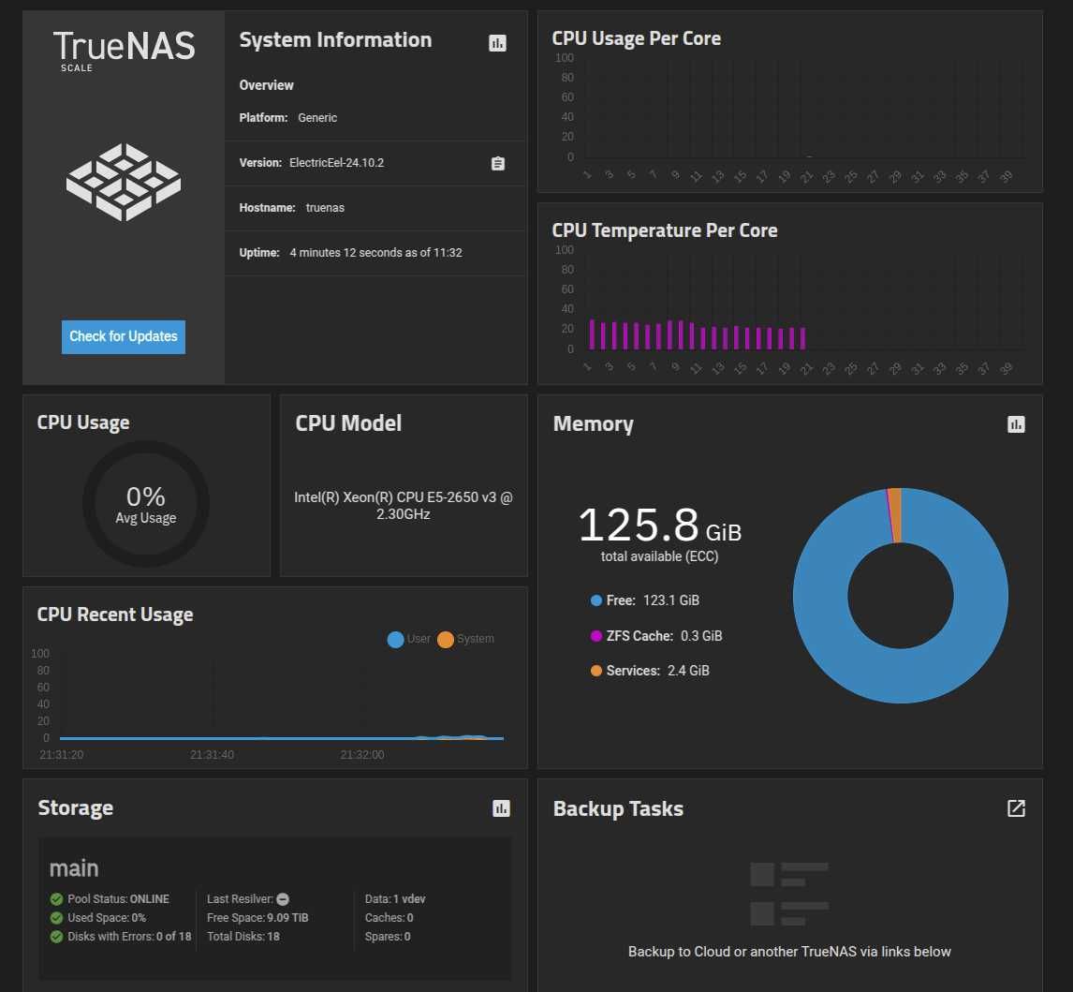Click the blue Free memory legend dot
Viewport: 1073px width, 992px height.
pos(596,600)
